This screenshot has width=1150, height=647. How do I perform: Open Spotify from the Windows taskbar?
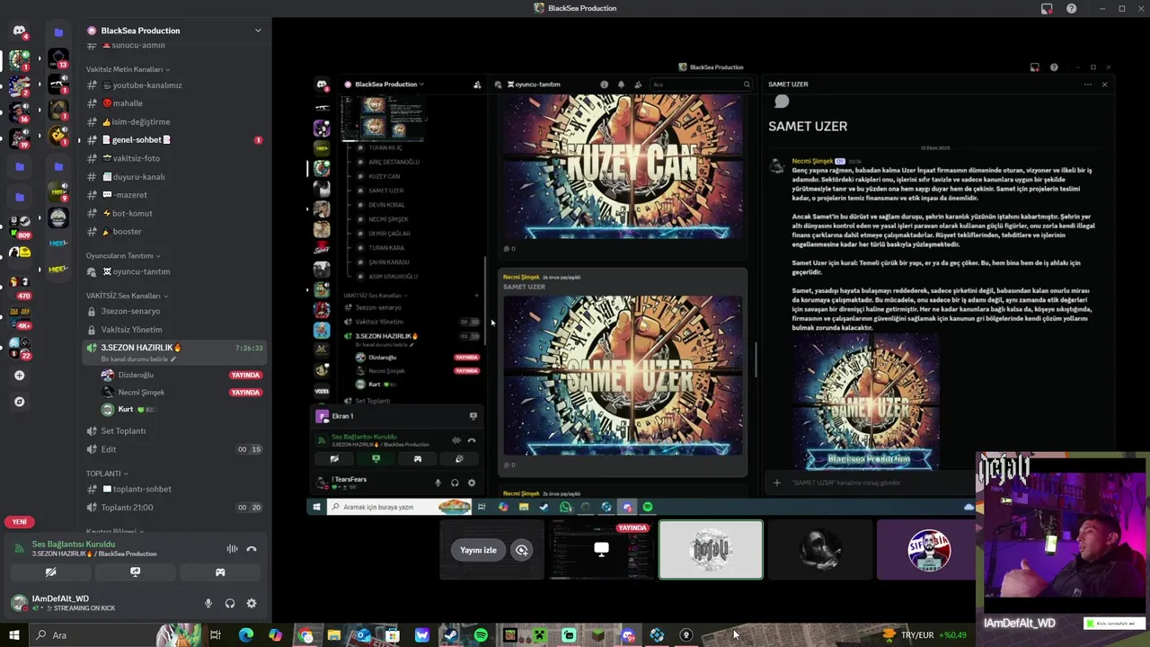pos(481,635)
